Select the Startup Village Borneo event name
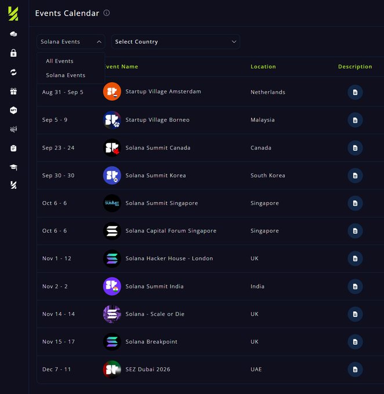This screenshot has height=394, width=384. (158, 120)
